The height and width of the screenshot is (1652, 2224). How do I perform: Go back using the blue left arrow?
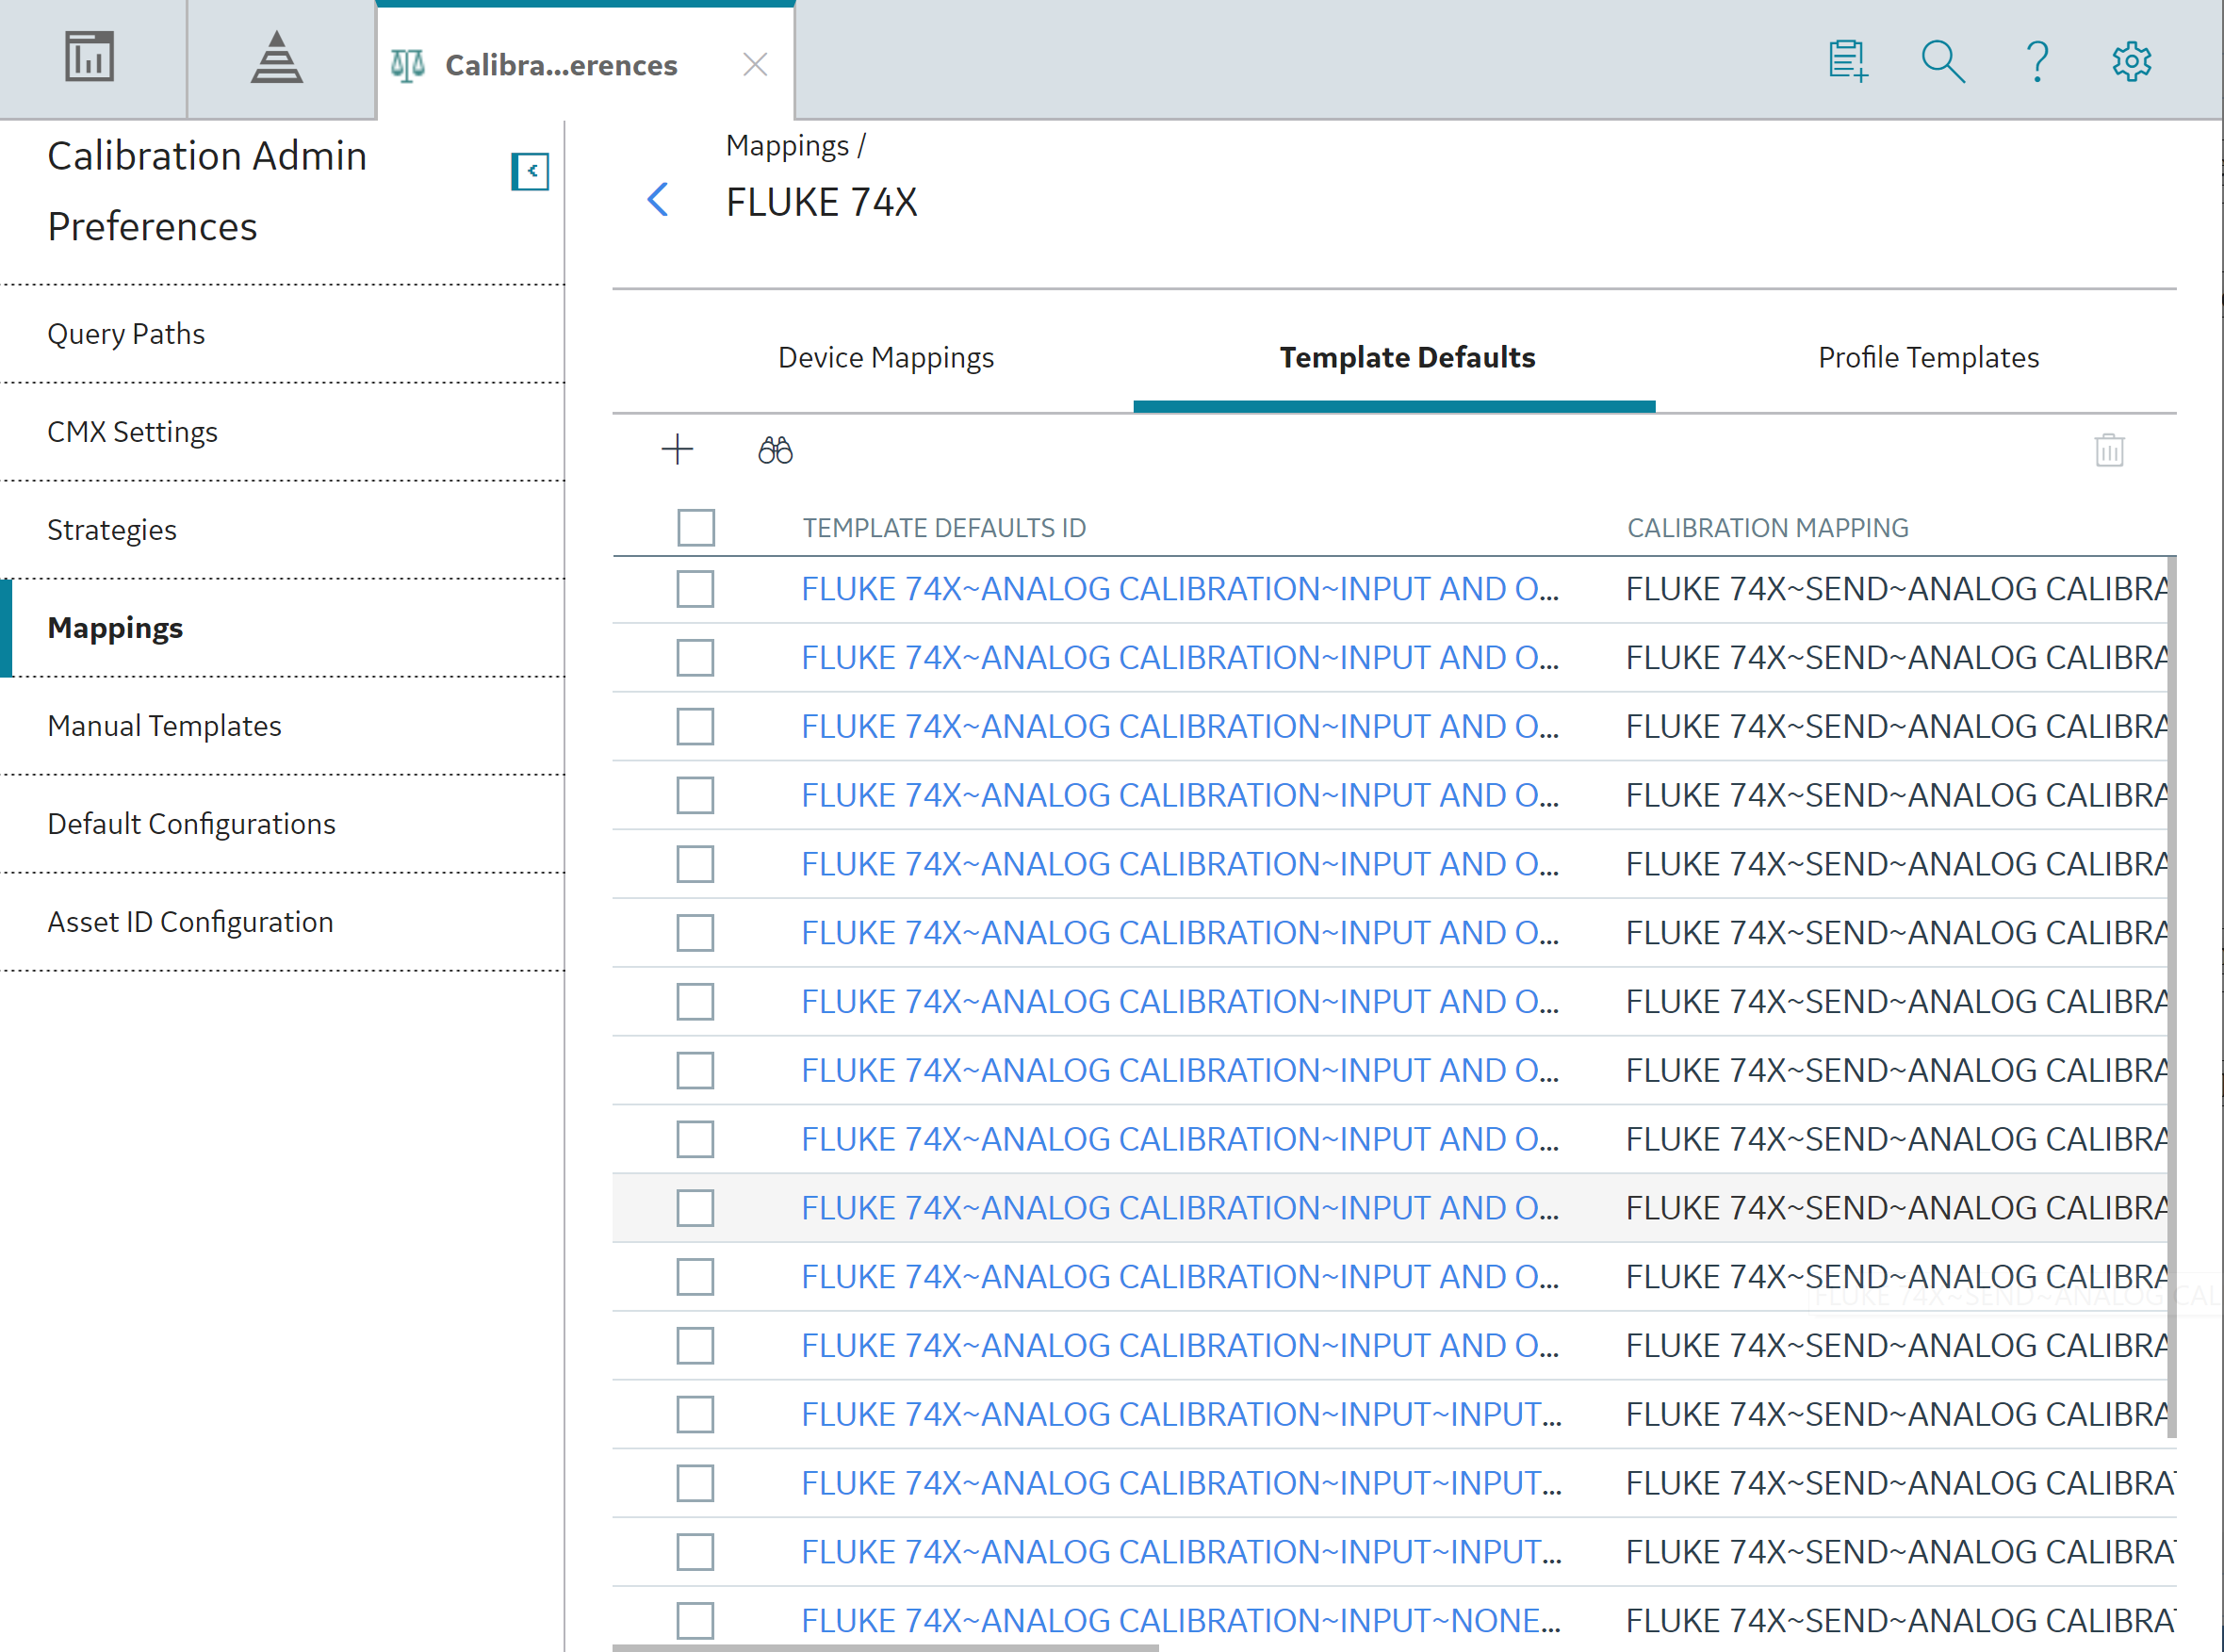coord(657,200)
